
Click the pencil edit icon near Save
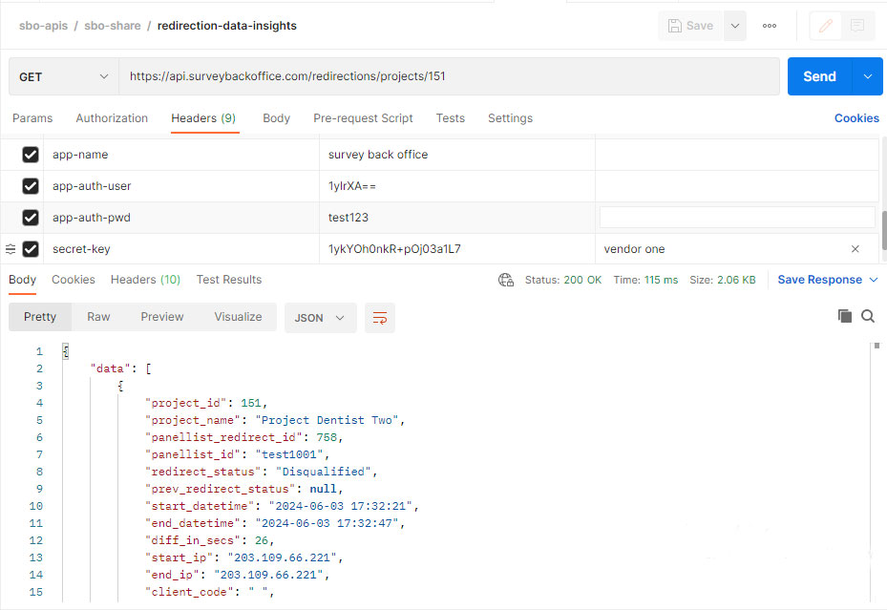tap(824, 26)
